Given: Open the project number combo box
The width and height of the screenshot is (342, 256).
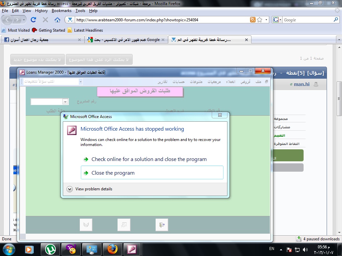Looking at the screenshot, I should click(50, 101).
